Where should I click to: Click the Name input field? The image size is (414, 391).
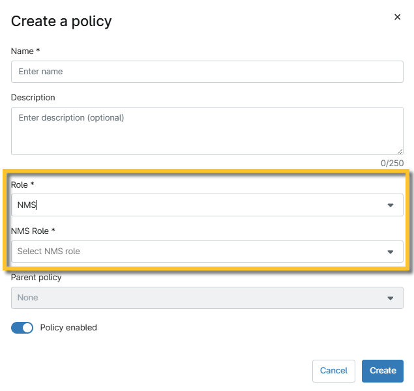click(207, 72)
